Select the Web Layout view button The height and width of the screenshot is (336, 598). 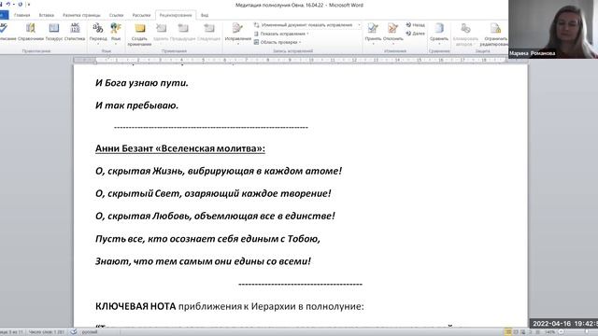(x=523, y=332)
